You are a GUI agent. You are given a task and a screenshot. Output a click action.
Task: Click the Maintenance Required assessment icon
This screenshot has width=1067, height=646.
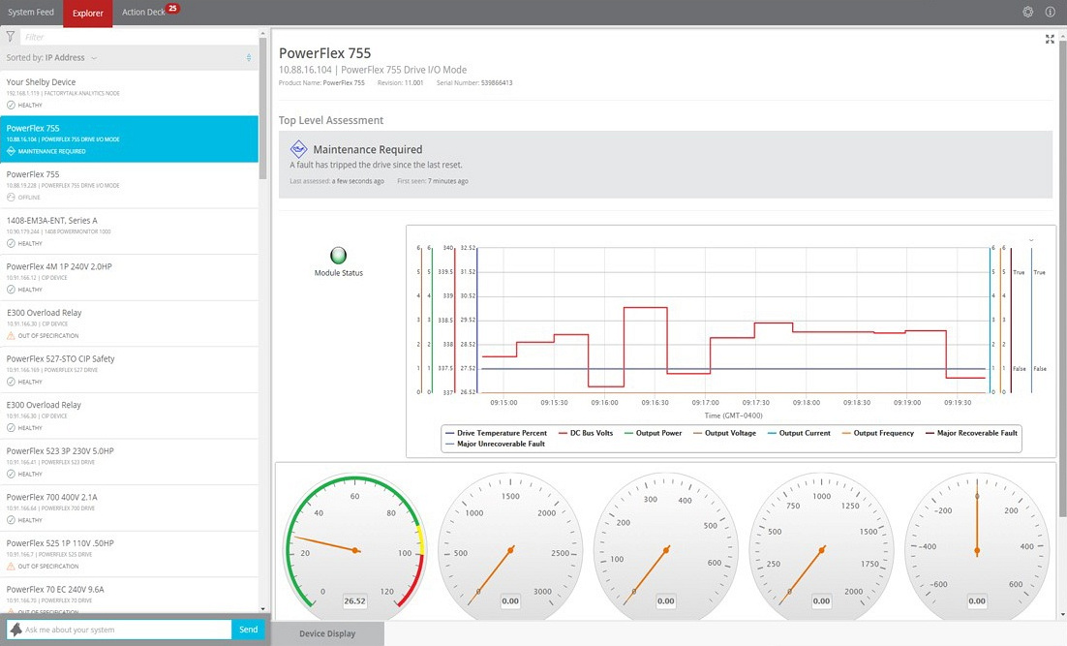[298, 148]
